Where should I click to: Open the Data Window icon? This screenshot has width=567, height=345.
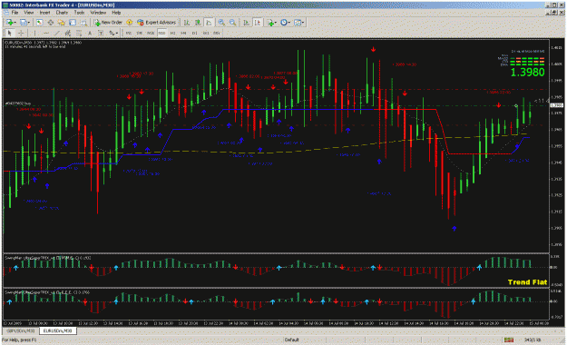coord(51,23)
